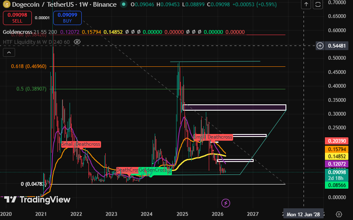Click the +0.00053 (+0.59%) change value

coord(254,4)
